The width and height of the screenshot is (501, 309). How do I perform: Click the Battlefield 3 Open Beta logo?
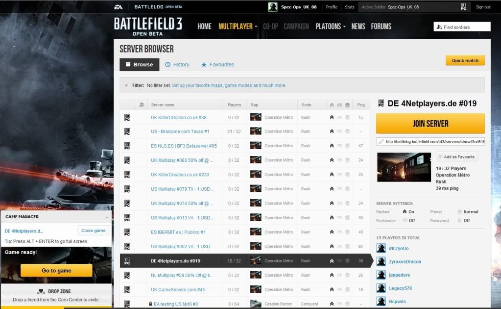tap(148, 26)
